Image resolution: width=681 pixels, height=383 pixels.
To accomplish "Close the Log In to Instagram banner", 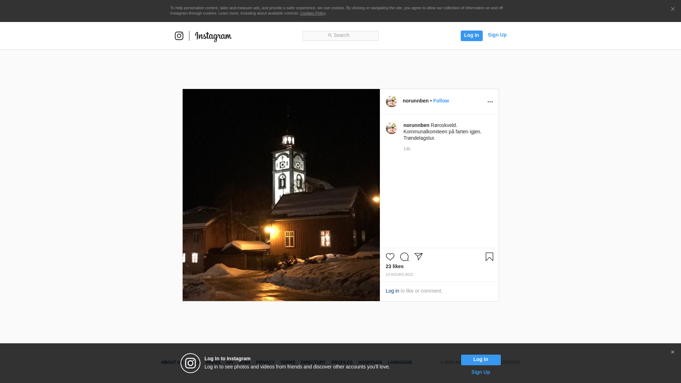I will coord(672,352).
